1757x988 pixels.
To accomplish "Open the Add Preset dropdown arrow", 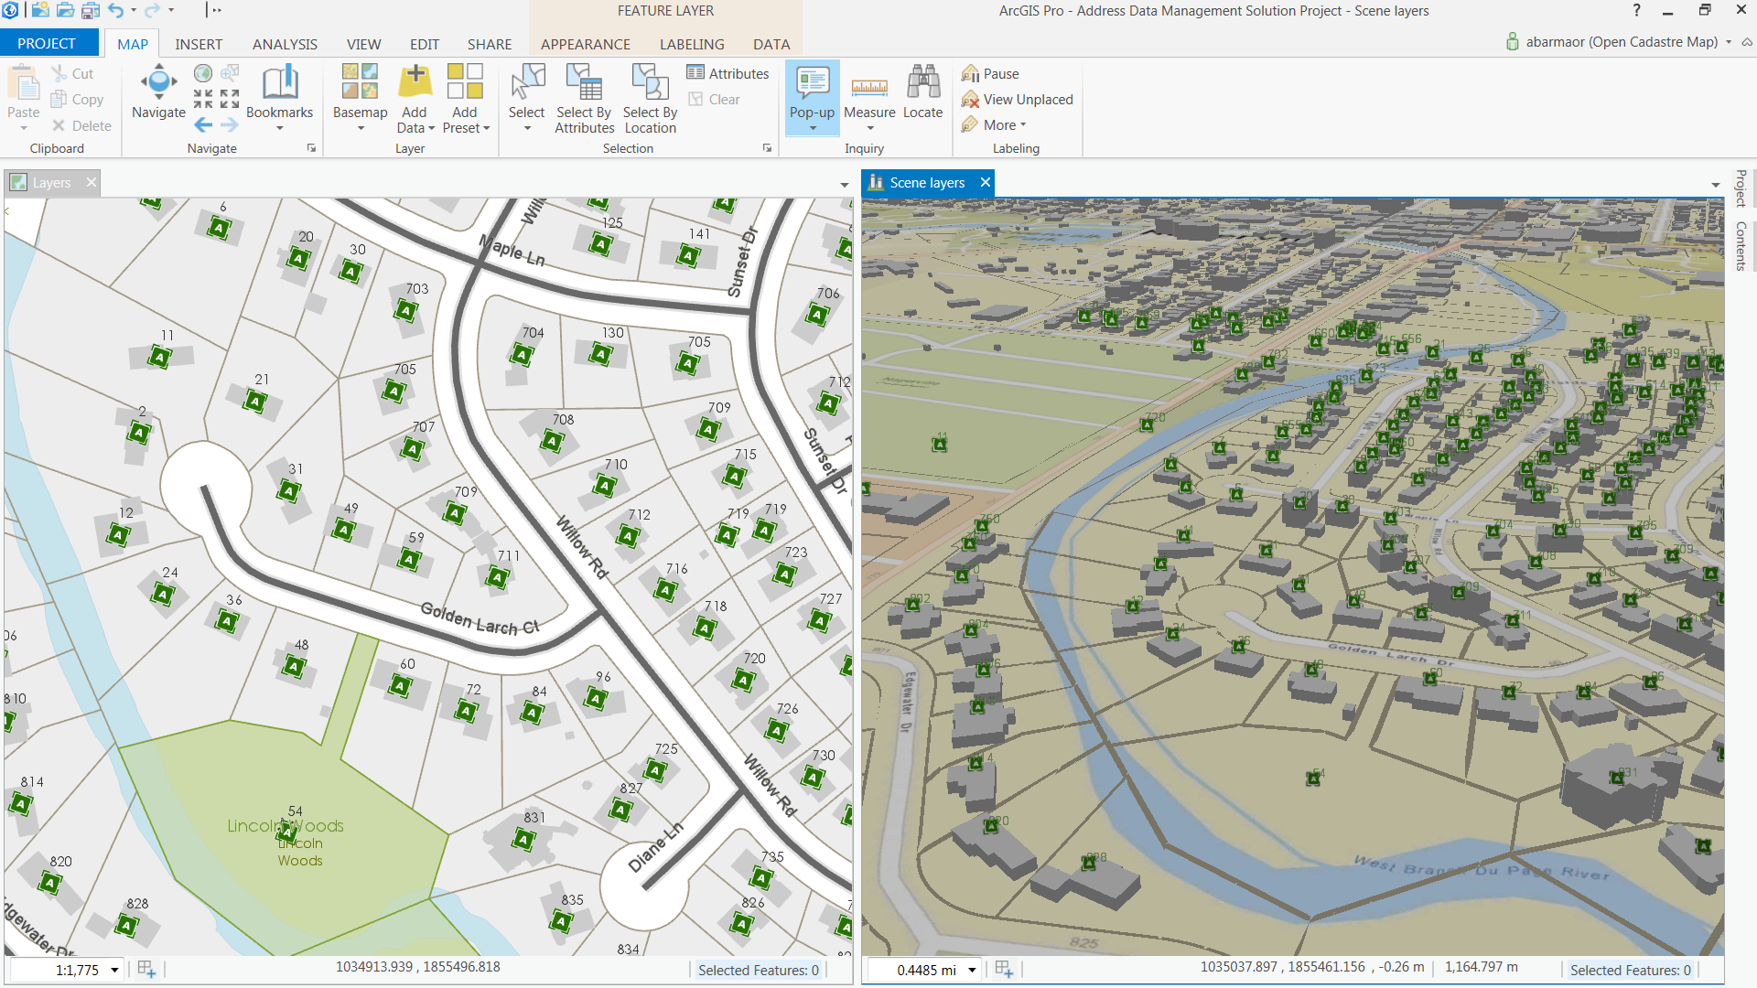I will (487, 128).
